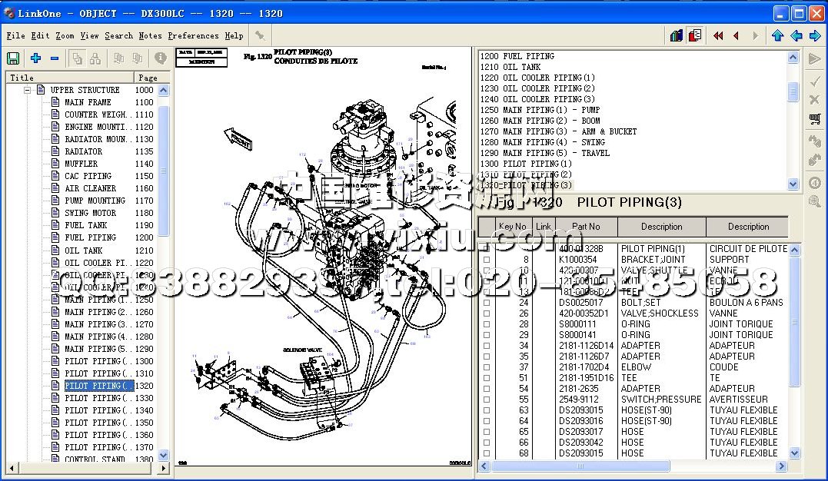Select the checkbox for ELBOW part row
828x481 pixels.
tap(486, 367)
